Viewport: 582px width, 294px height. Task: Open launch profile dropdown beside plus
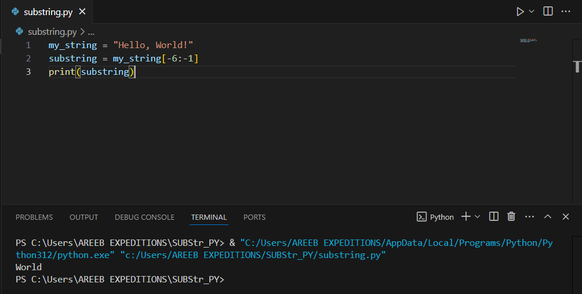477,217
